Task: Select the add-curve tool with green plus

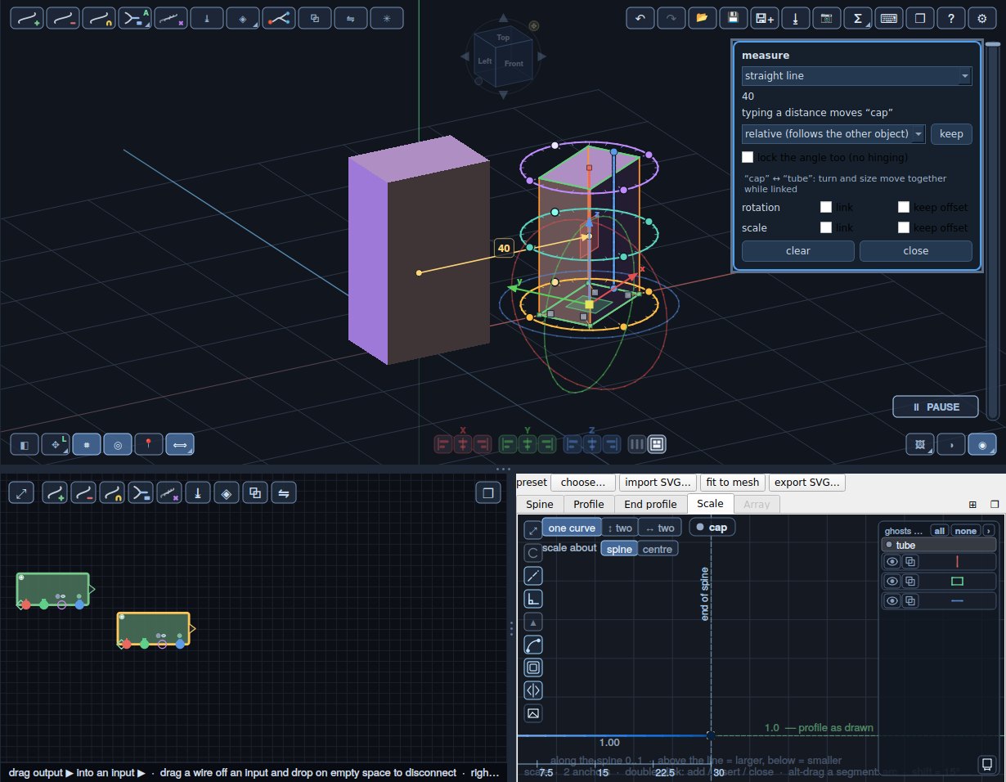Action: [27, 18]
